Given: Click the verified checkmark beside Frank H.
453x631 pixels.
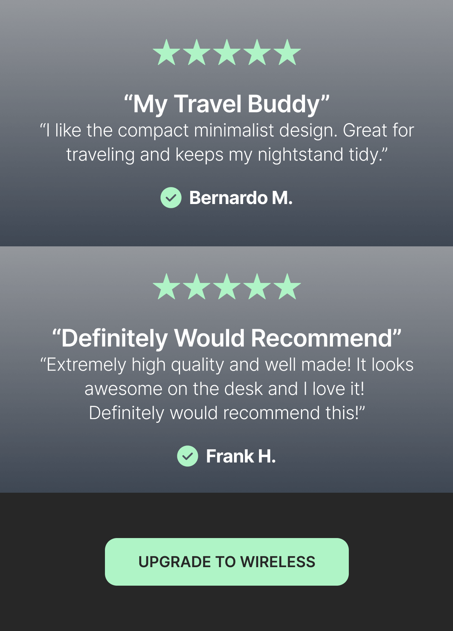Looking at the screenshot, I should tap(188, 456).
